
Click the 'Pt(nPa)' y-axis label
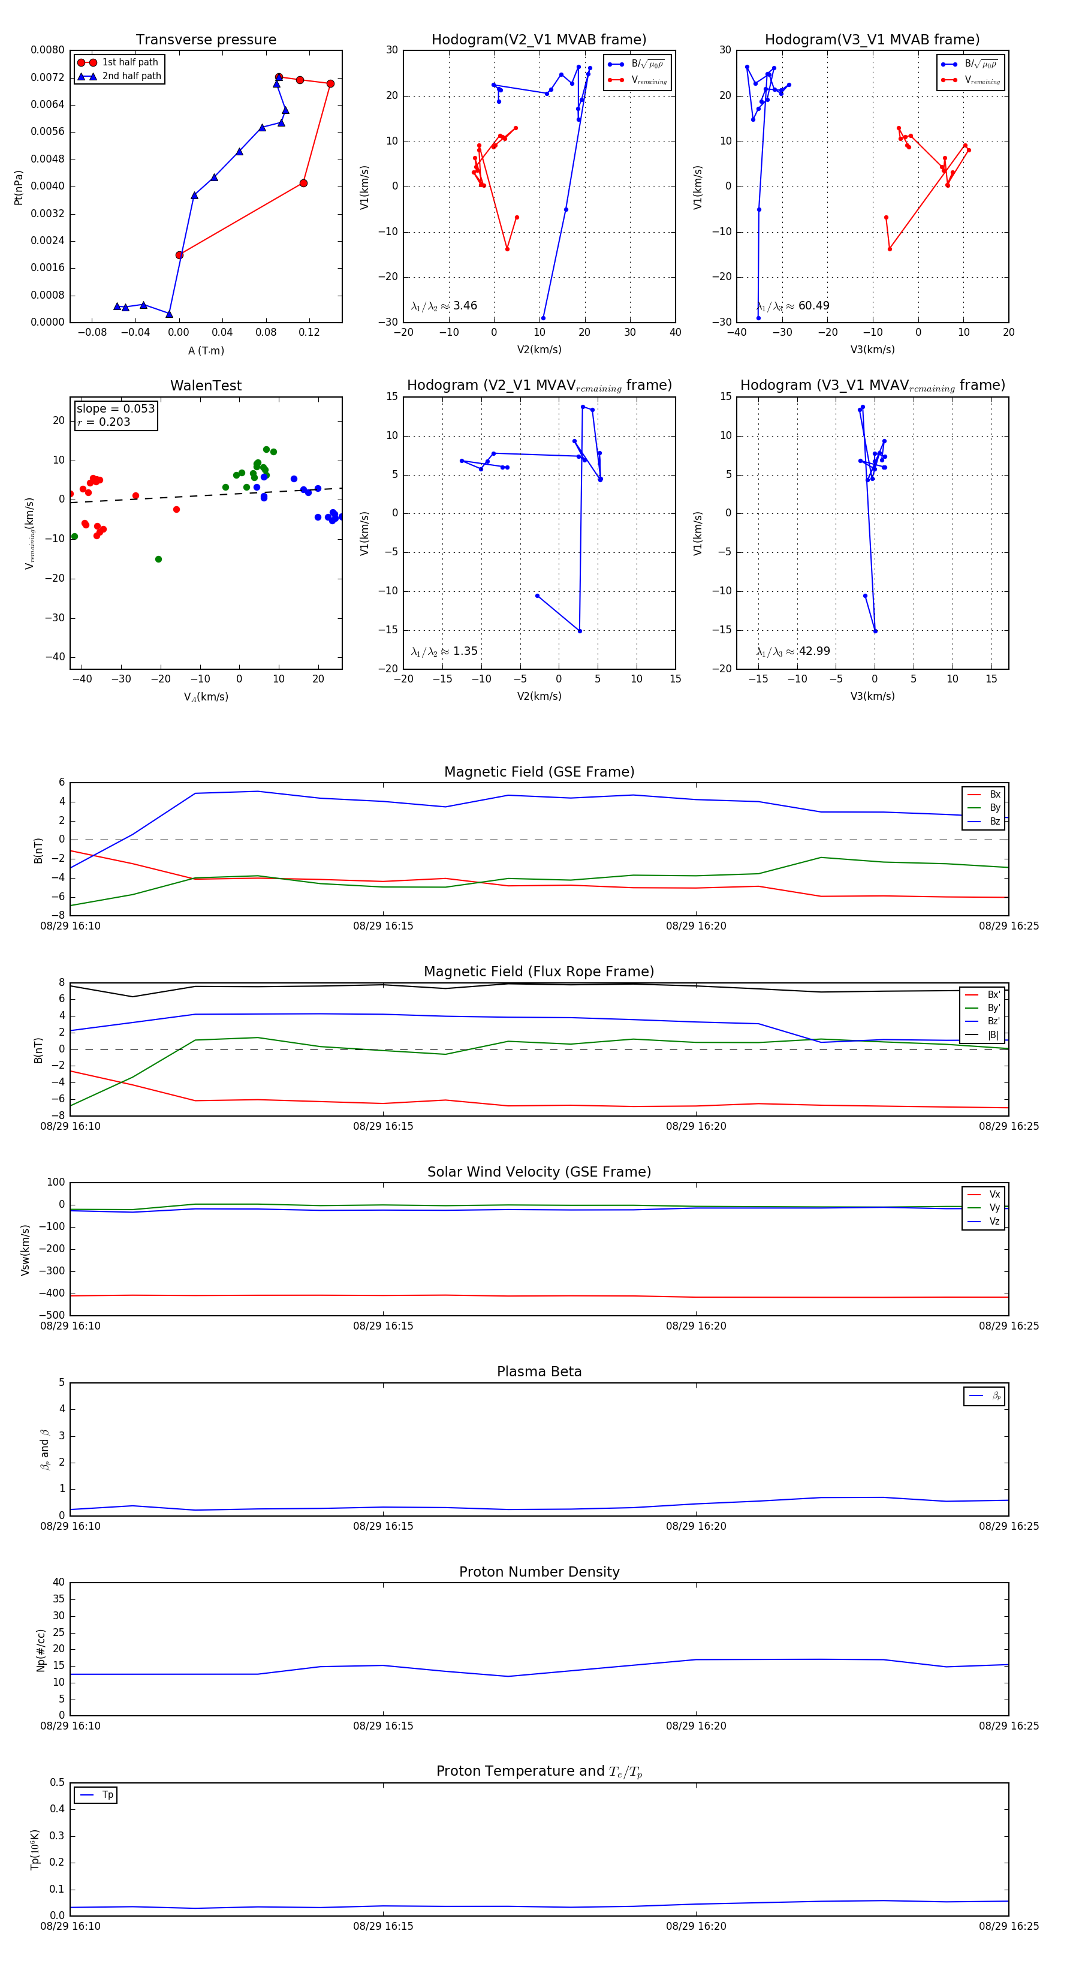[19, 188]
